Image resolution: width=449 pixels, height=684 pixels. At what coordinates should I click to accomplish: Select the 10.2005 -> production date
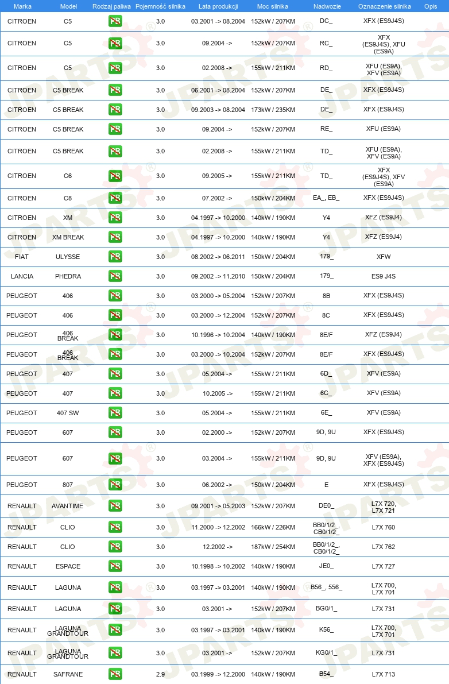point(218,393)
